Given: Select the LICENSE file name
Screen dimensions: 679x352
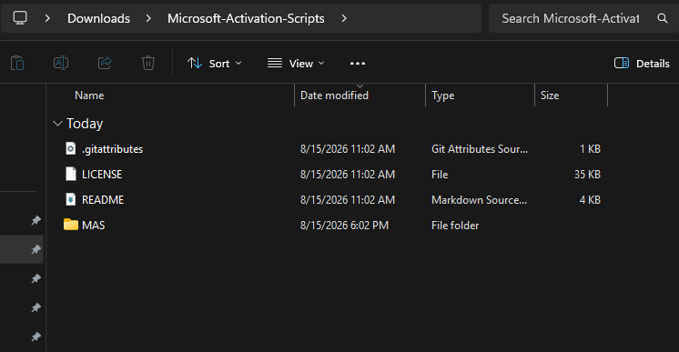Looking at the screenshot, I should (102, 174).
